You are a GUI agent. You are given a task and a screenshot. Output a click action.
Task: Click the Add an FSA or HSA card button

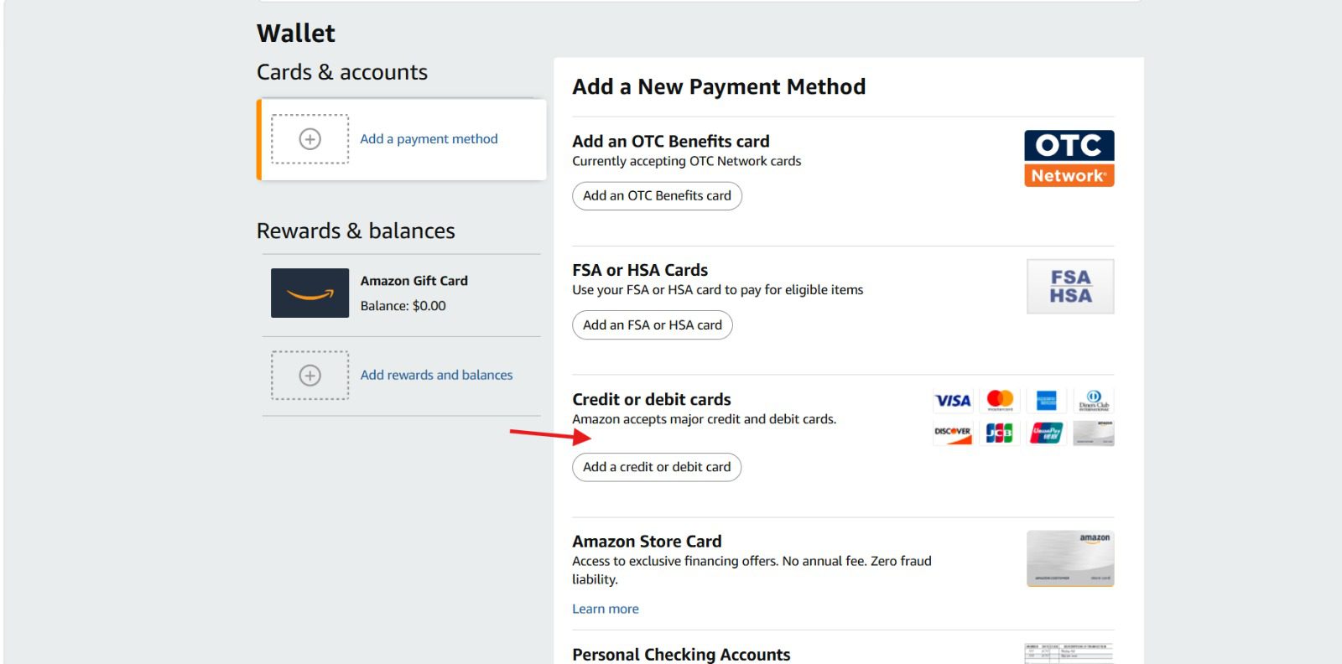(x=653, y=324)
